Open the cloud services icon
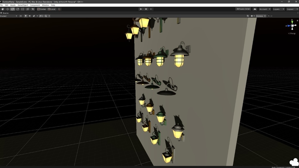 pos(255,9)
